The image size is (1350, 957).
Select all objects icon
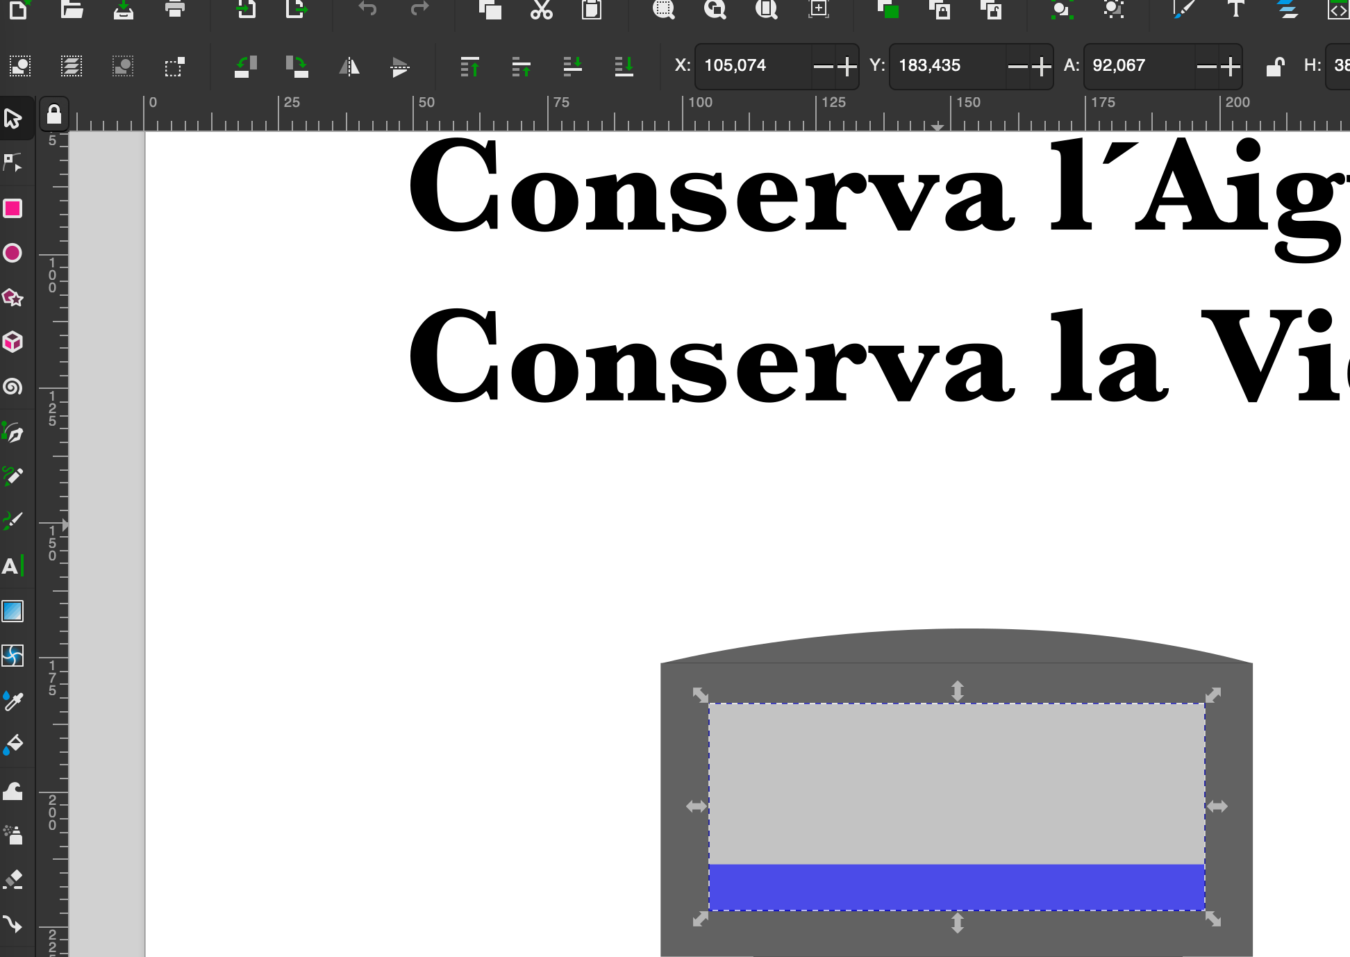coord(20,66)
